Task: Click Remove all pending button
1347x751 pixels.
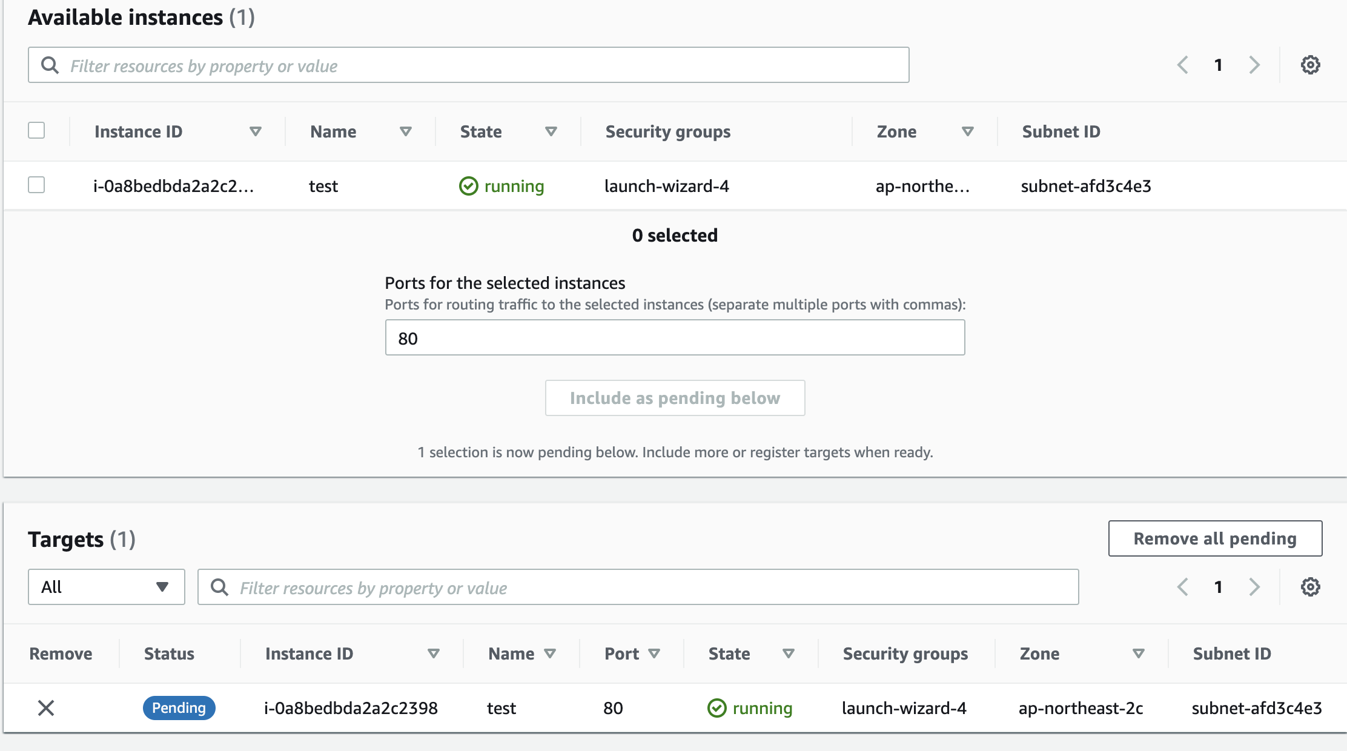Action: (x=1215, y=538)
